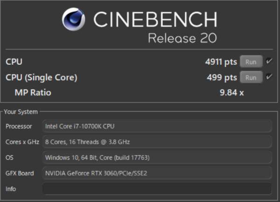Click the Cinebench sphere logo icon
This screenshot has width=280, height=202.
point(73,19)
